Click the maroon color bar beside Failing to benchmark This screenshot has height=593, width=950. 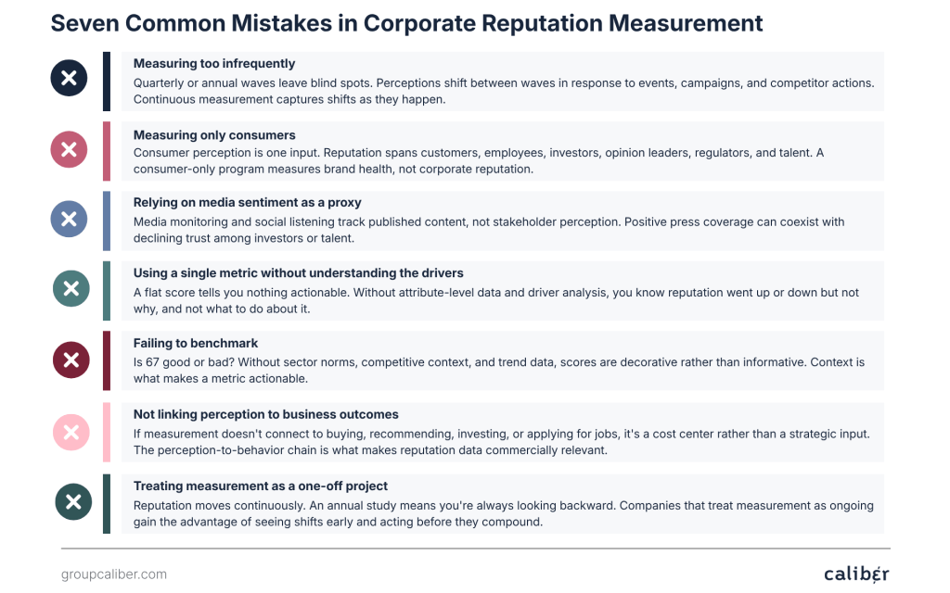click(x=107, y=360)
